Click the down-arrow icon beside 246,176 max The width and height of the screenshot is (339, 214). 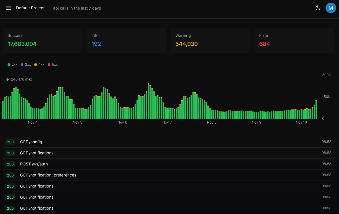[x=7, y=79]
